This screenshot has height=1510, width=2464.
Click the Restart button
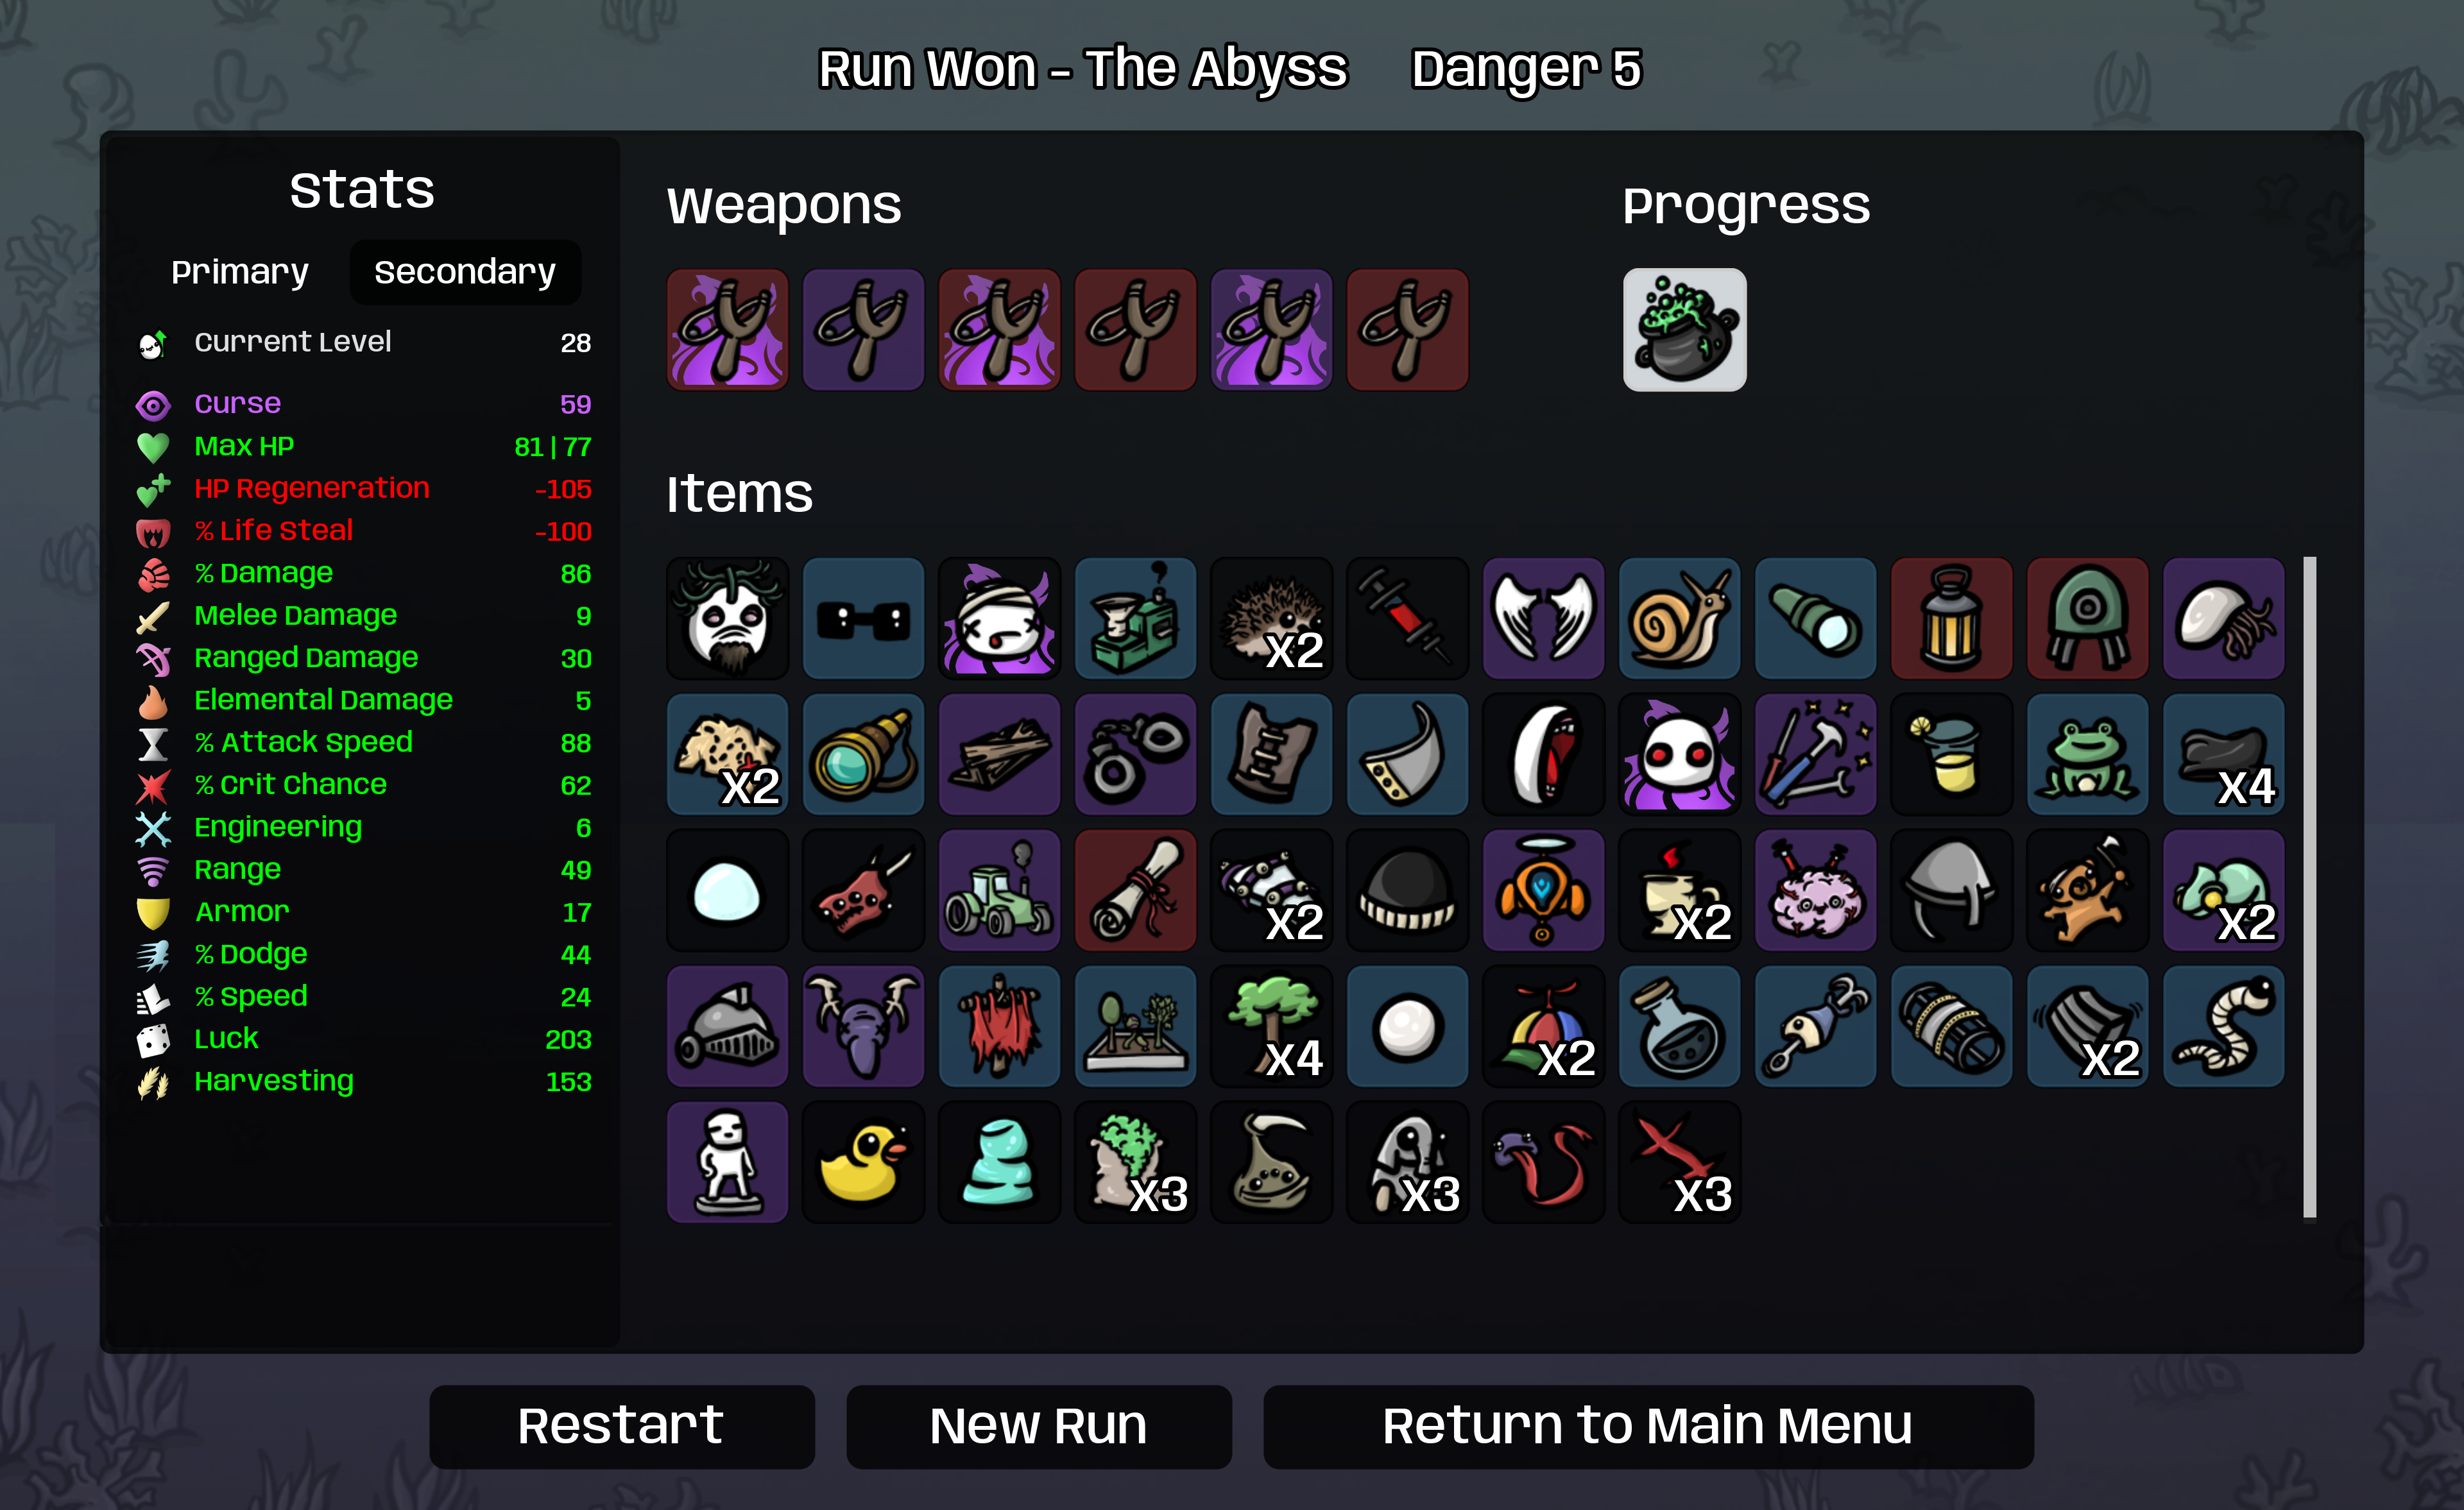click(621, 1426)
